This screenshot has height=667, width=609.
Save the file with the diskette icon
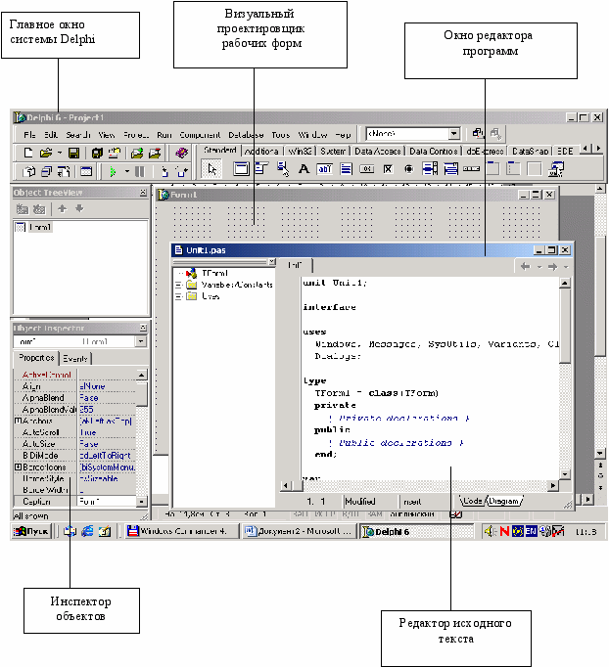point(74,153)
